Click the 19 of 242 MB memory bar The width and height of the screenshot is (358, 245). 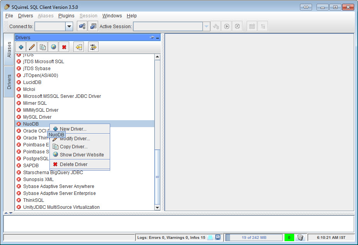tap(254, 238)
